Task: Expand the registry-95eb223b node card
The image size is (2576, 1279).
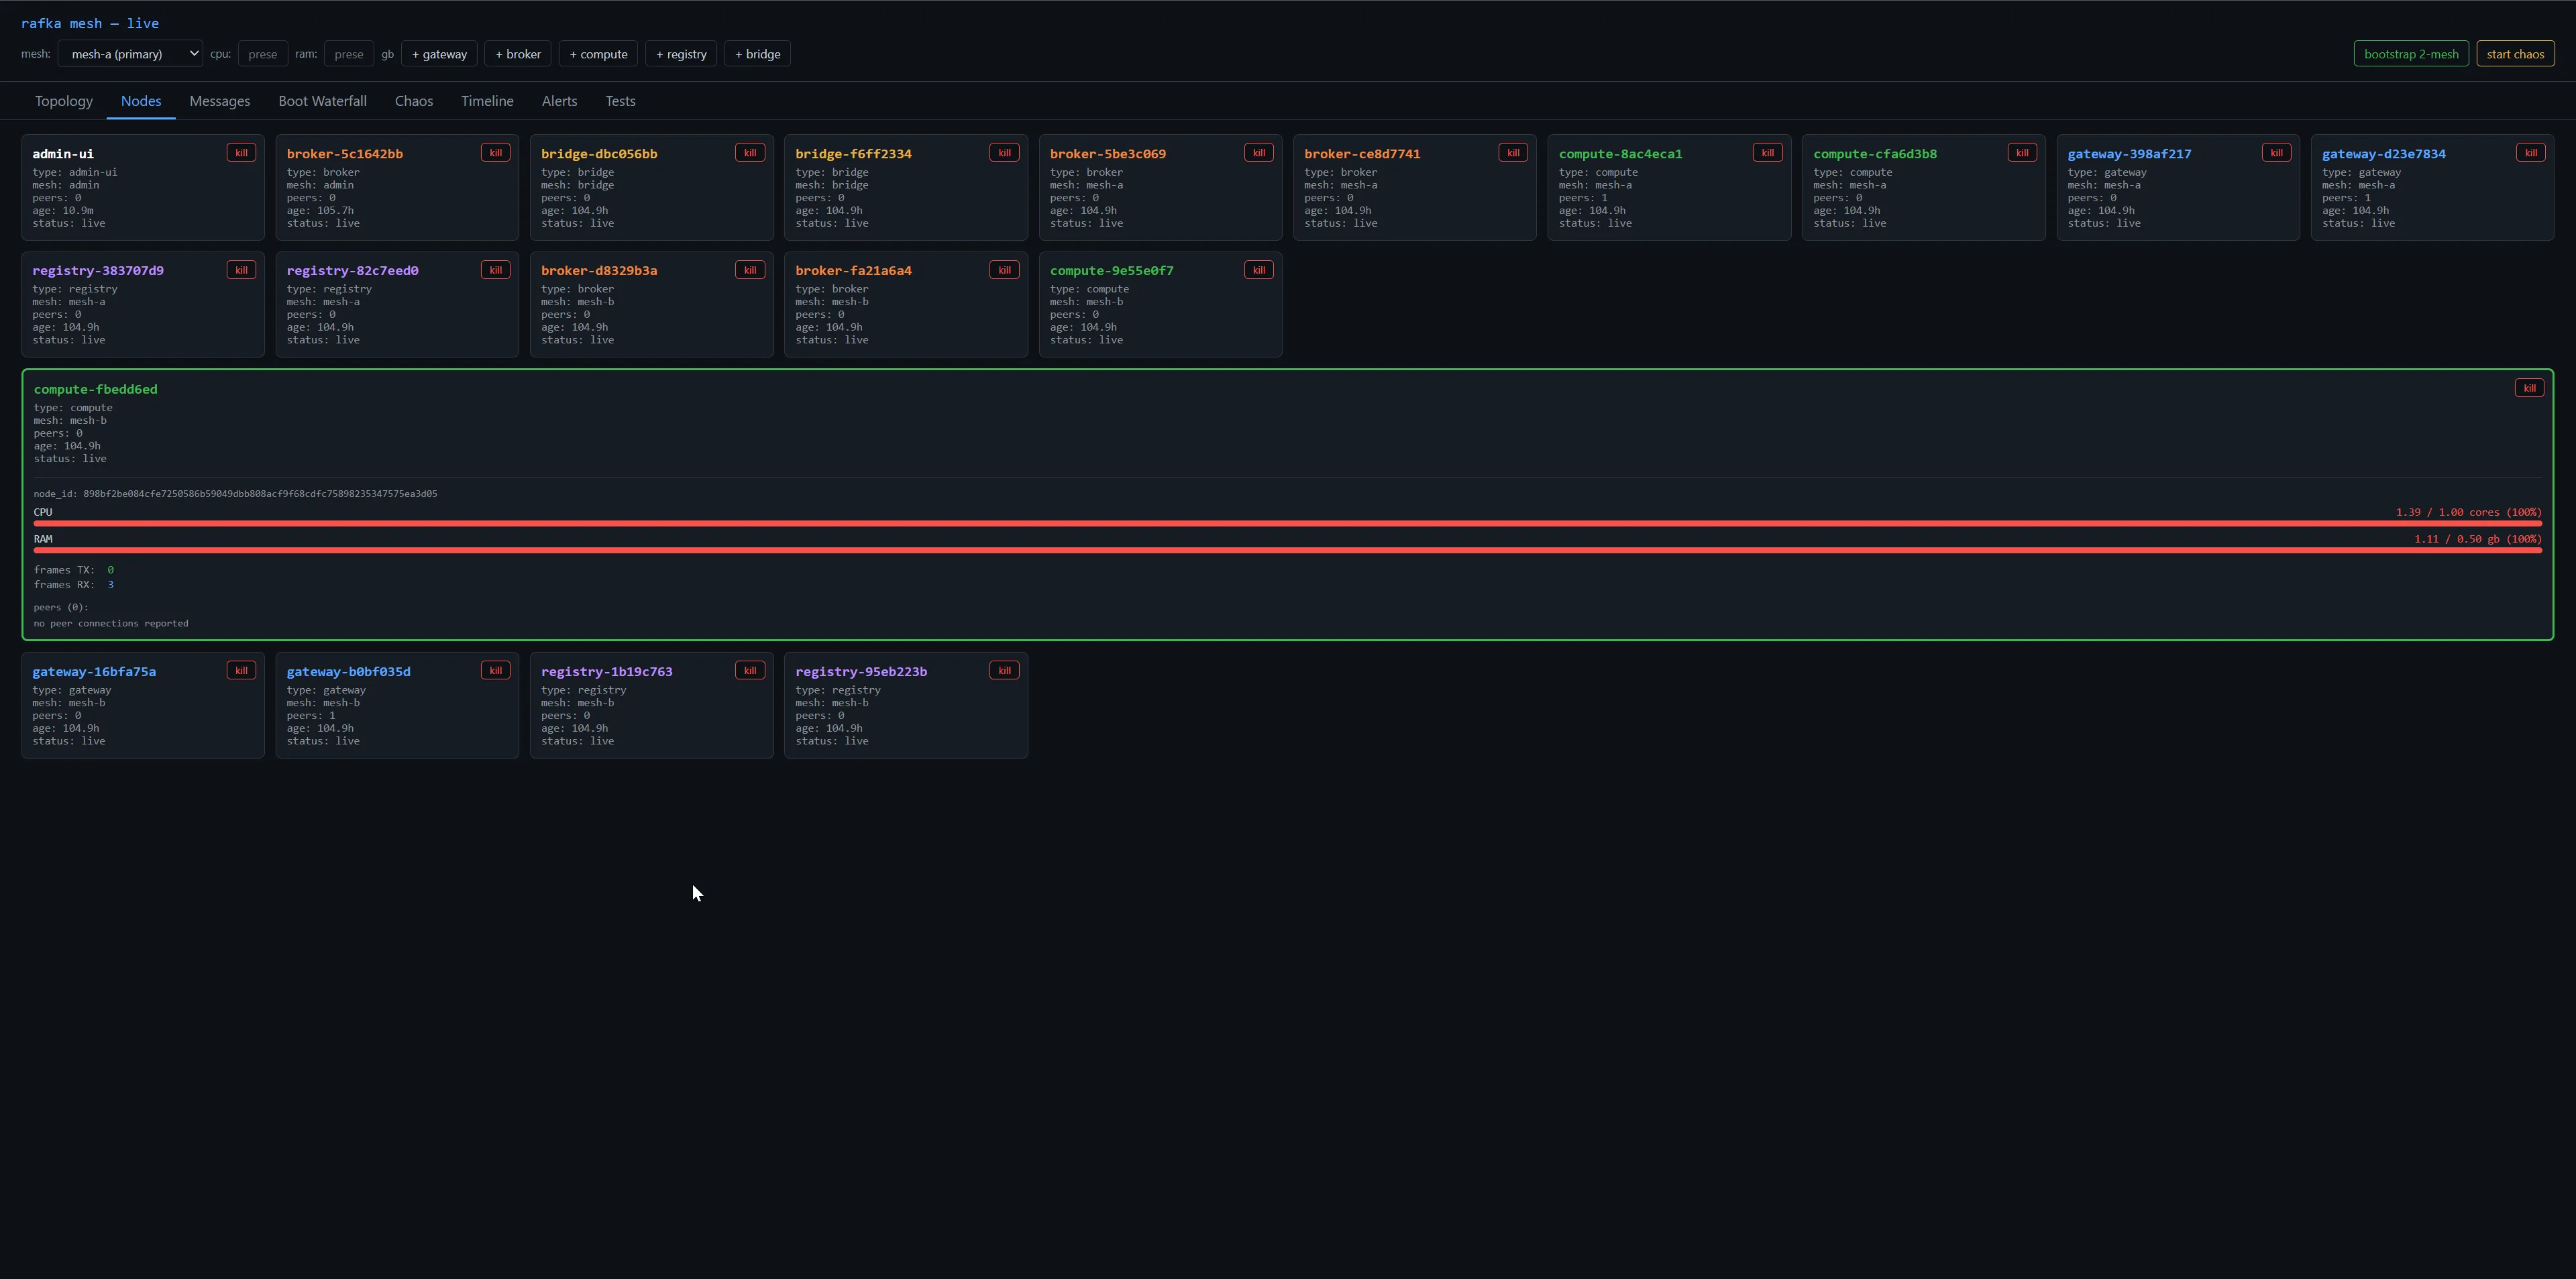Action: pos(906,705)
